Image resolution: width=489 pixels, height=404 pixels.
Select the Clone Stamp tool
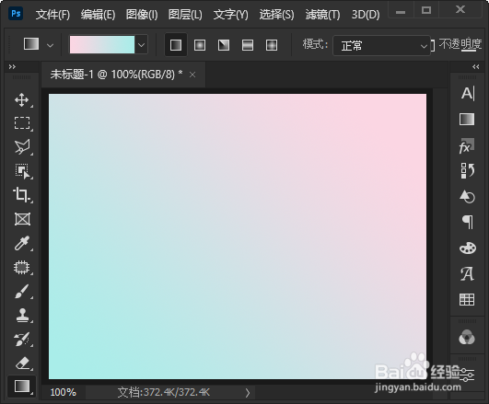pos(22,315)
